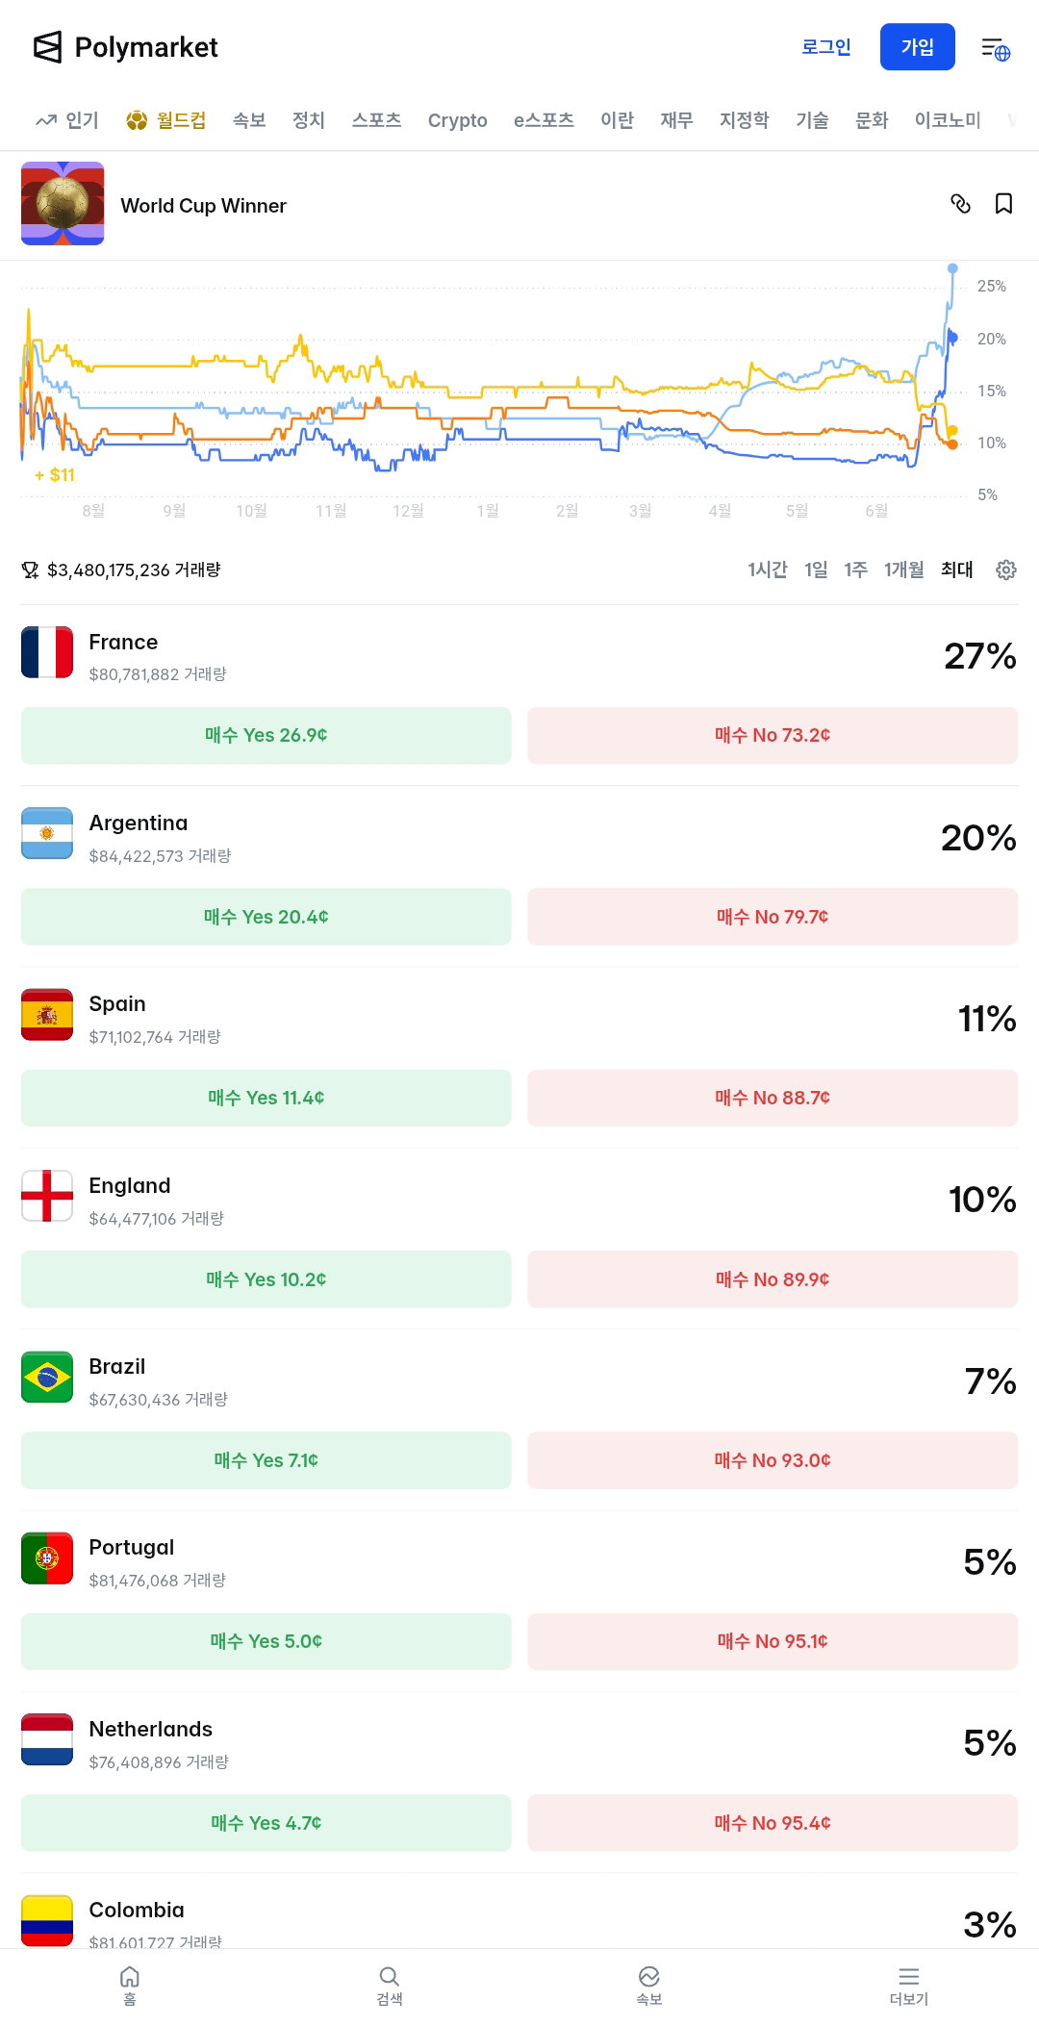Open breaking news icon in bottom bar
Screen dimensions: 1039x2026
pos(649,1986)
